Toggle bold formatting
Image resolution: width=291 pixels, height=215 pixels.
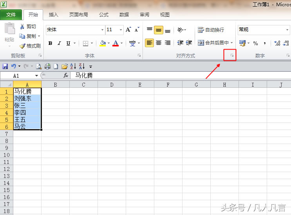click(50, 43)
